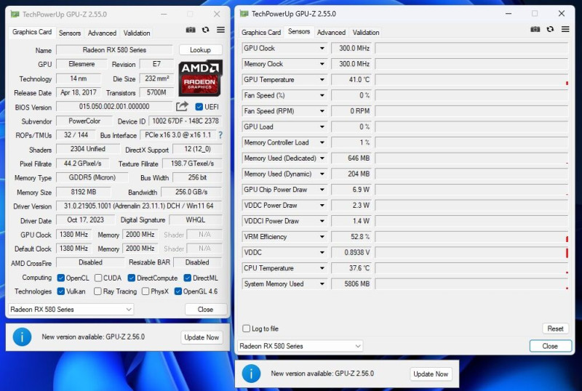Click Close button in left GPU-Z window

coord(205,309)
